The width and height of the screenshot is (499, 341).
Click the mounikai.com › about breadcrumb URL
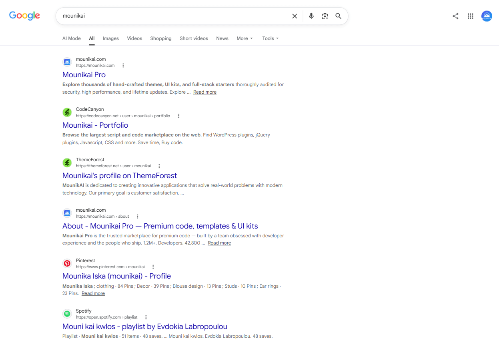tap(102, 217)
